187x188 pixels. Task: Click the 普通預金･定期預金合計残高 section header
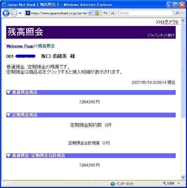[91, 156]
